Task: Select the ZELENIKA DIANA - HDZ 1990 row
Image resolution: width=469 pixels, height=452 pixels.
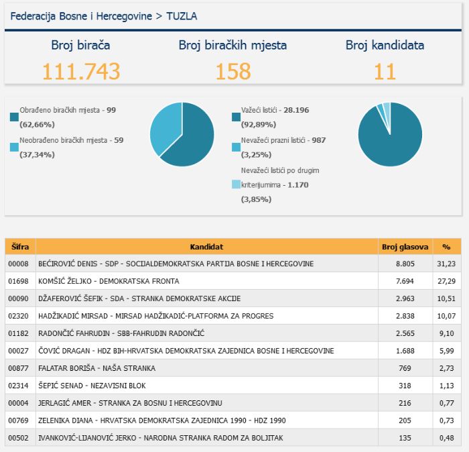Action: pos(233,420)
